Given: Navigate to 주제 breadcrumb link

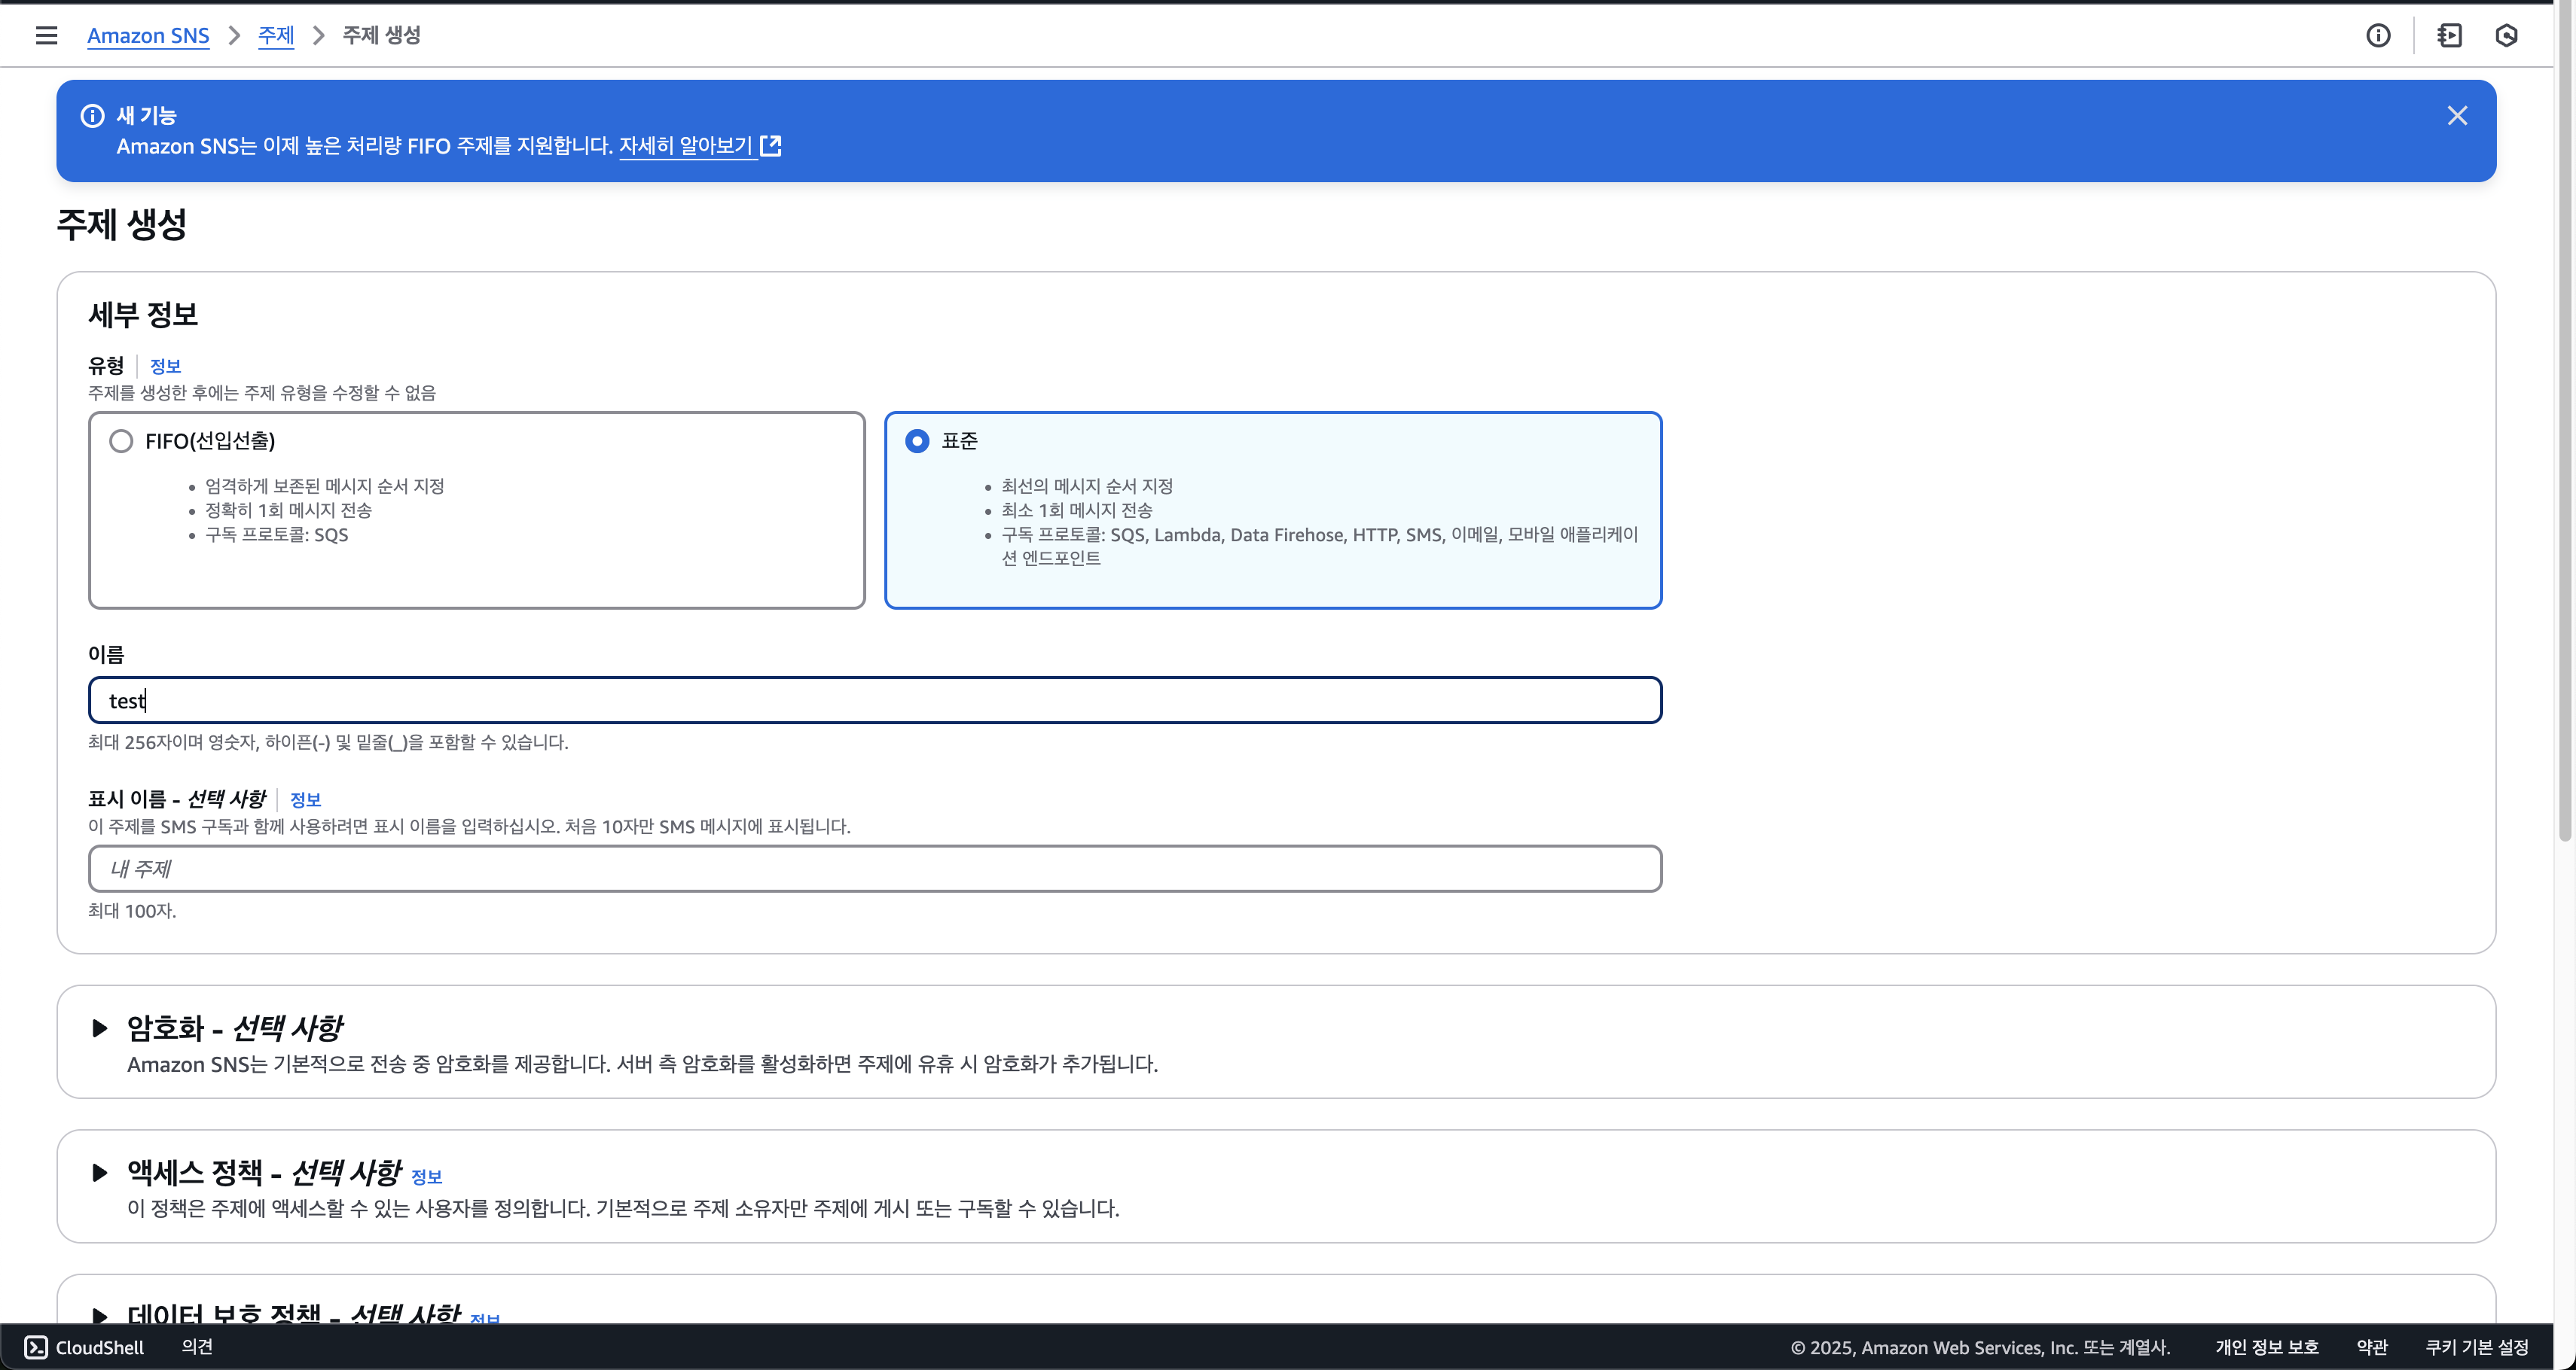Looking at the screenshot, I should [276, 36].
